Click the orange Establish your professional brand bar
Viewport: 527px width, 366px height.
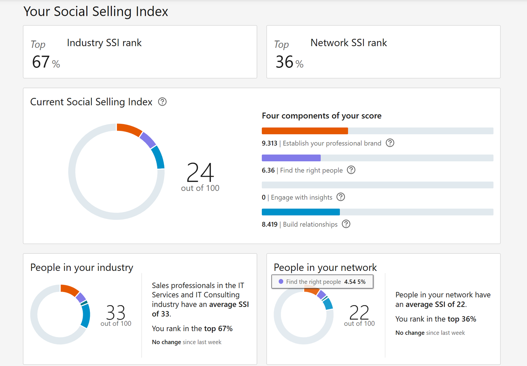tap(305, 131)
